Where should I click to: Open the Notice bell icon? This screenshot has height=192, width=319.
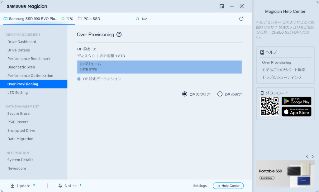point(60,186)
